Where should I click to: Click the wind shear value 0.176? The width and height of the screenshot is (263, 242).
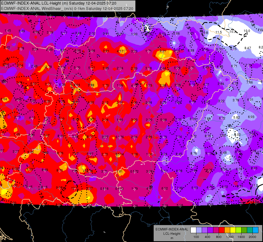point(120,137)
